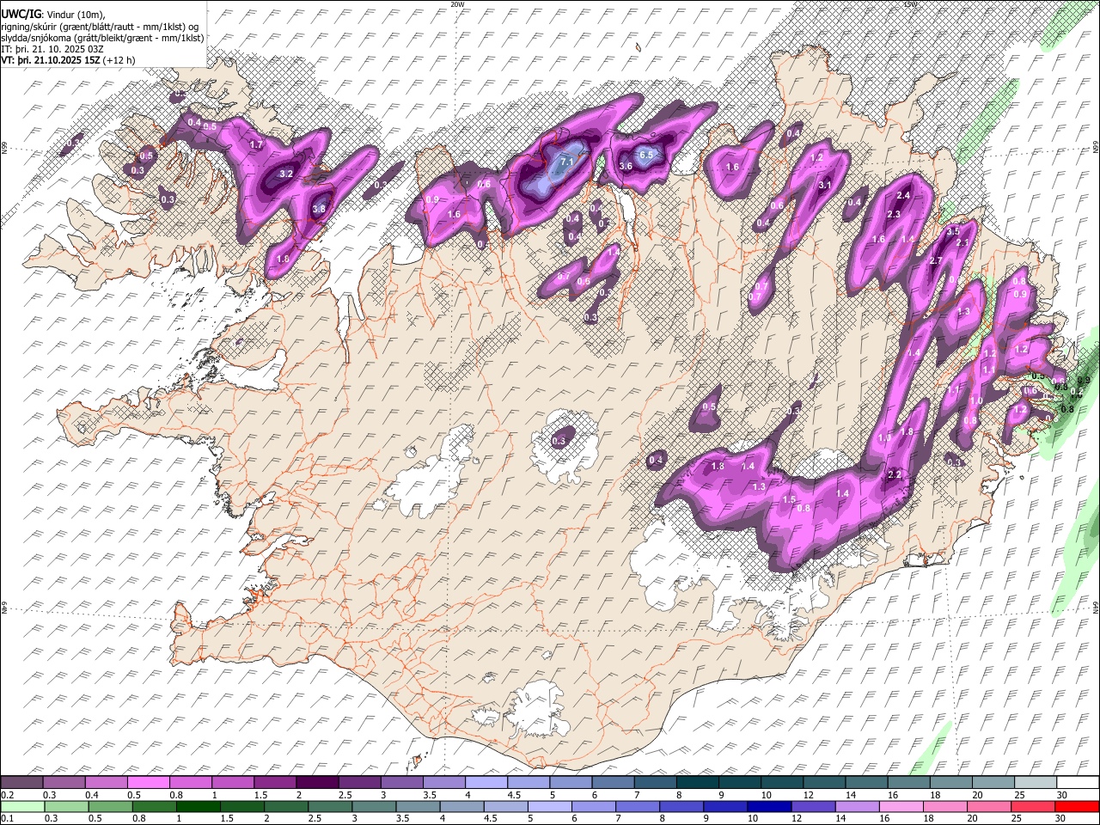
Task: Select the darkest green swatch in lower legend
Action: pyautogui.click(x=198, y=806)
